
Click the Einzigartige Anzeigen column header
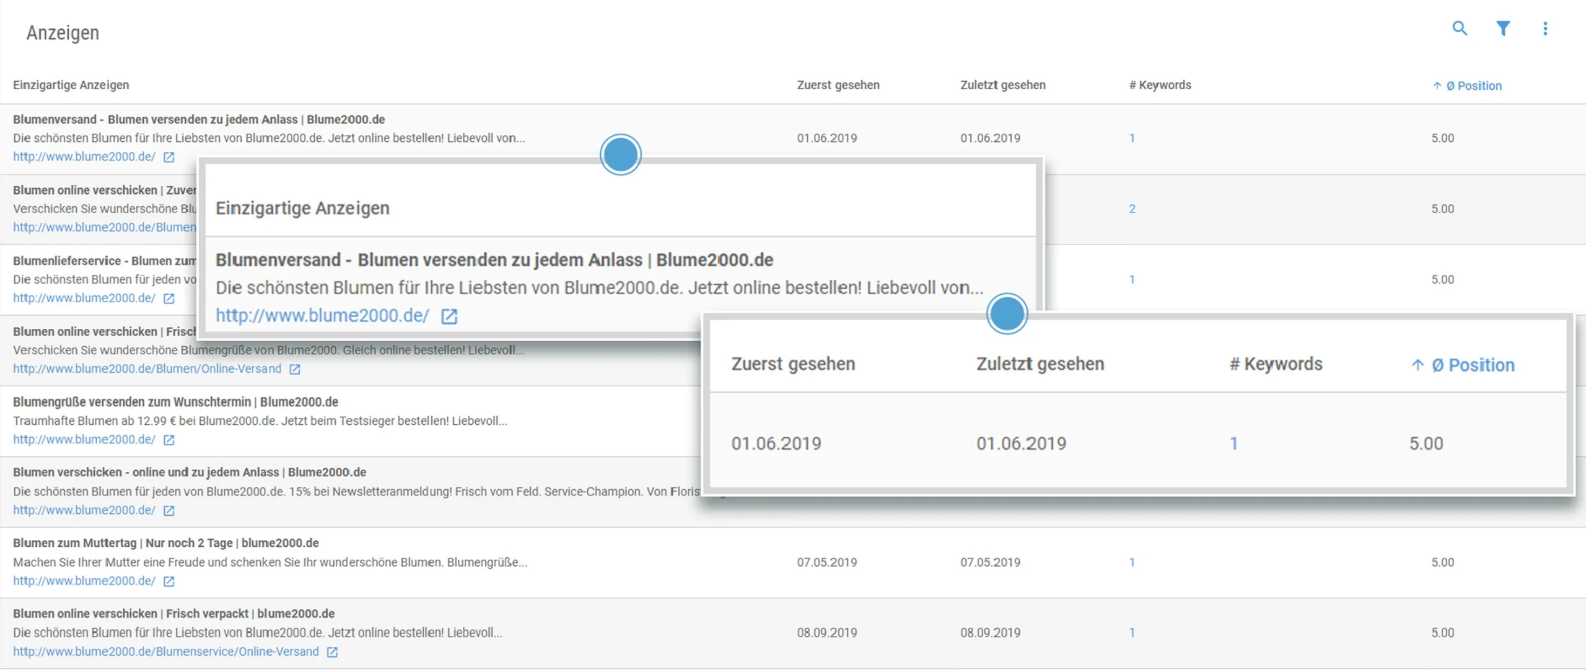coord(71,85)
